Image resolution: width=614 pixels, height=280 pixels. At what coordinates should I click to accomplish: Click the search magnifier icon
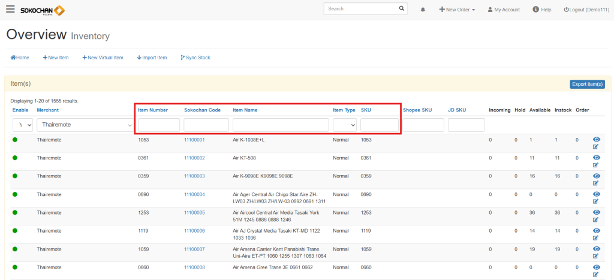tap(402, 9)
